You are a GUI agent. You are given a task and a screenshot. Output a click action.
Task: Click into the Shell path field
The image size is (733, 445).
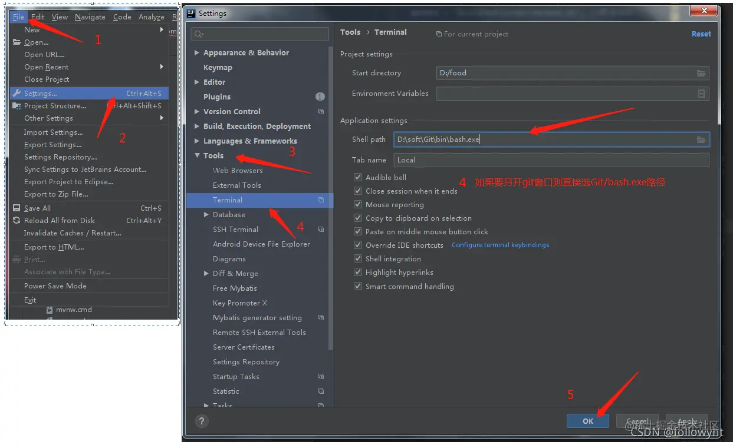pos(551,140)
